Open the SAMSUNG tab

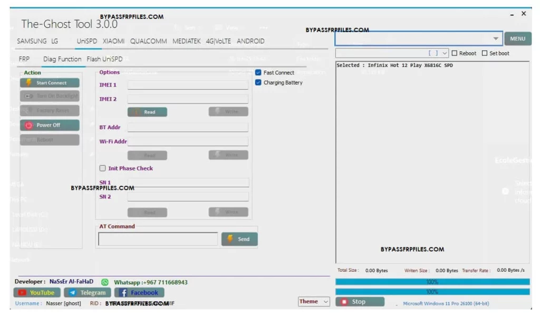click(x=32, y=41)
